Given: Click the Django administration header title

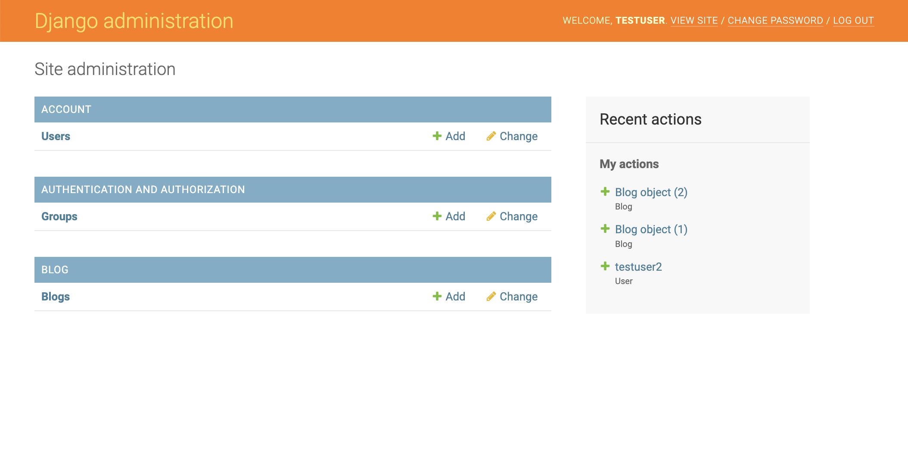Looking at the screenshot, I should point(134,20).
